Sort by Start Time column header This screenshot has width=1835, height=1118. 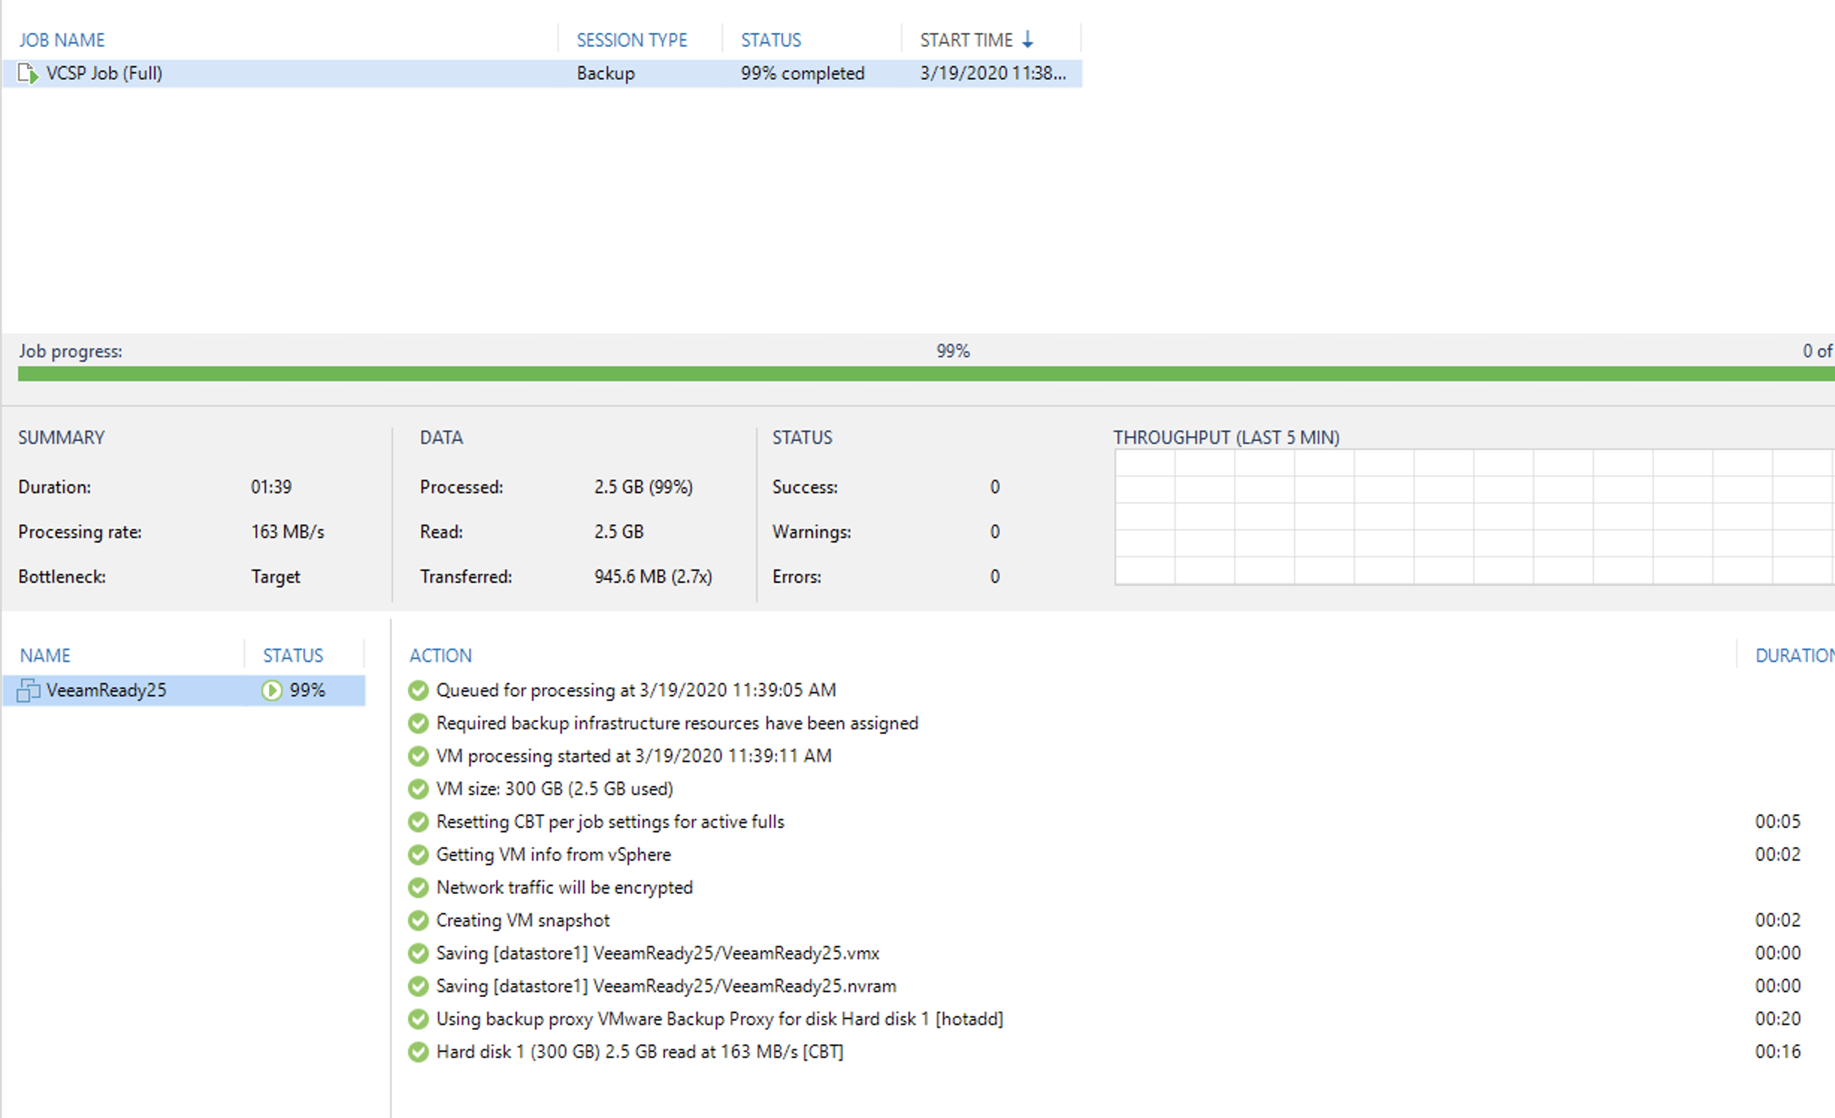966,40
